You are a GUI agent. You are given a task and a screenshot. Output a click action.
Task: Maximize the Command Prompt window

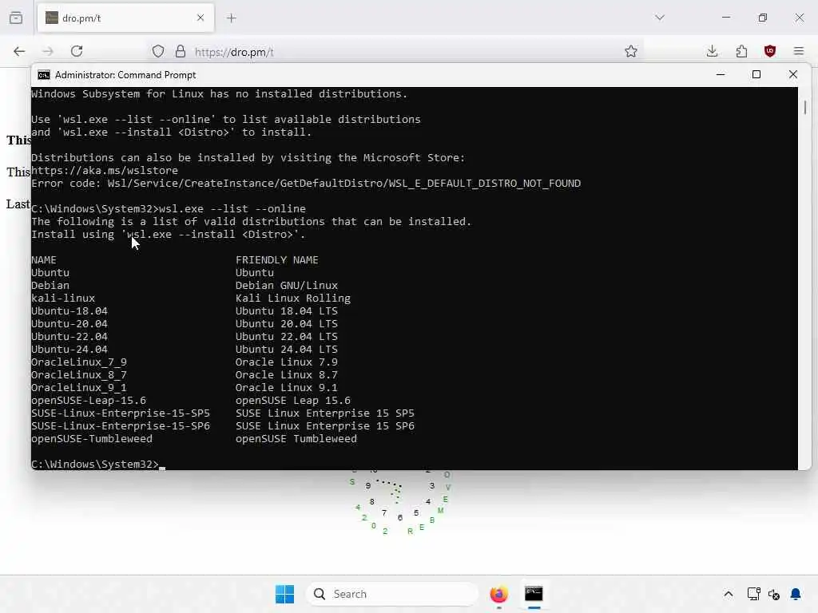[x=756, y=74]
